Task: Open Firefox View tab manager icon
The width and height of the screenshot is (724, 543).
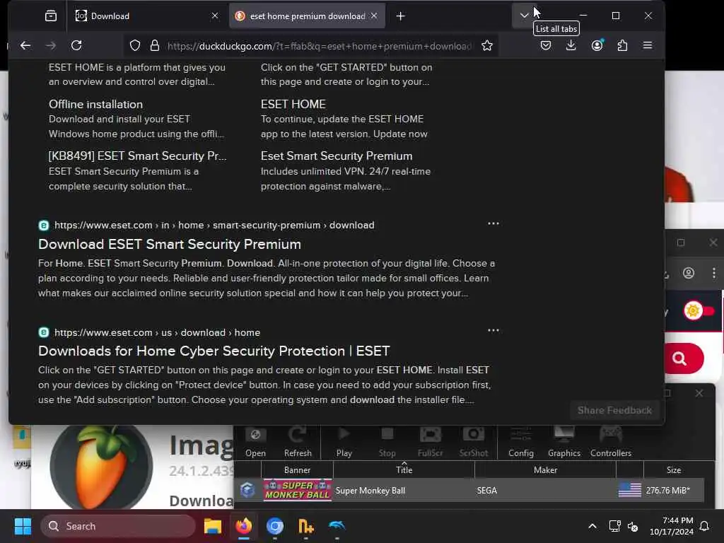Action: [x=51, y=16]
